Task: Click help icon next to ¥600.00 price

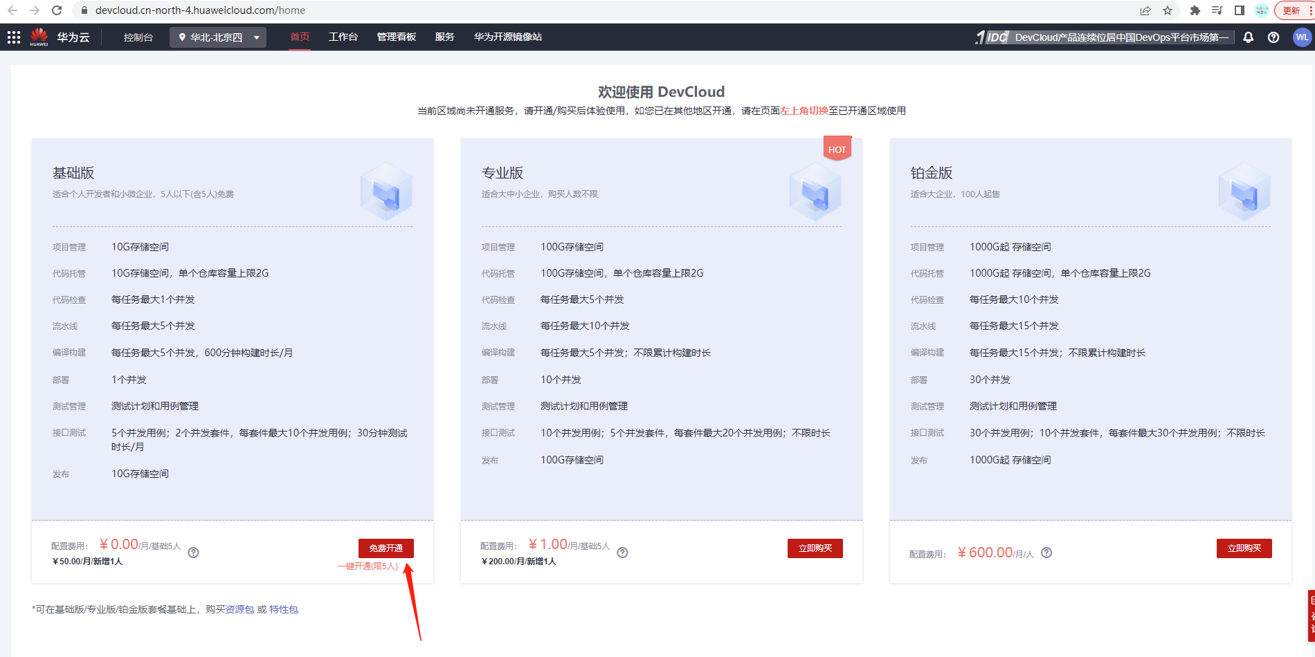Action: 1046,553
